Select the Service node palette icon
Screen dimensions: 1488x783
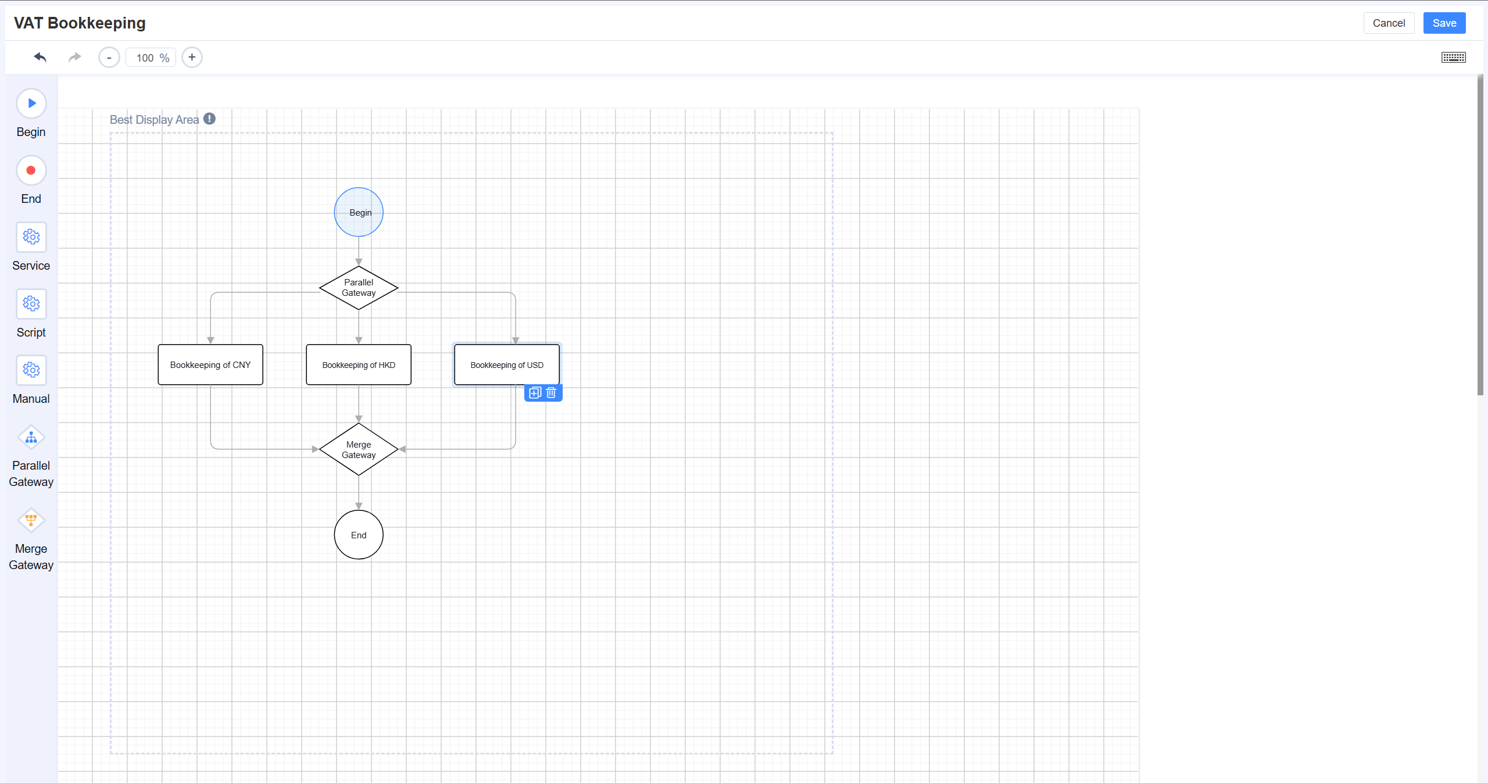tap(31, 237)
